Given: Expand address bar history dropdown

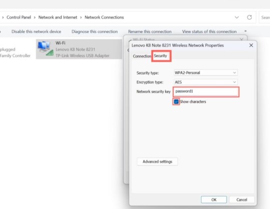Looking at the screenshot, I should coord(237,17).
